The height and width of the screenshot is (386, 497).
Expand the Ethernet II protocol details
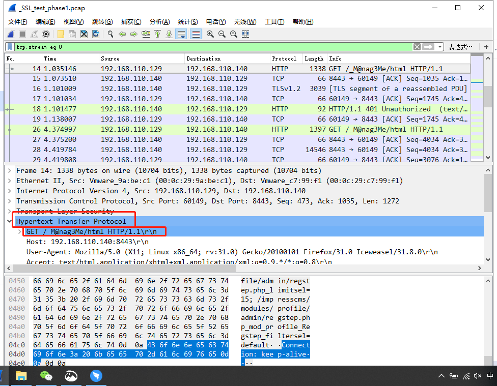pos(10,181)
